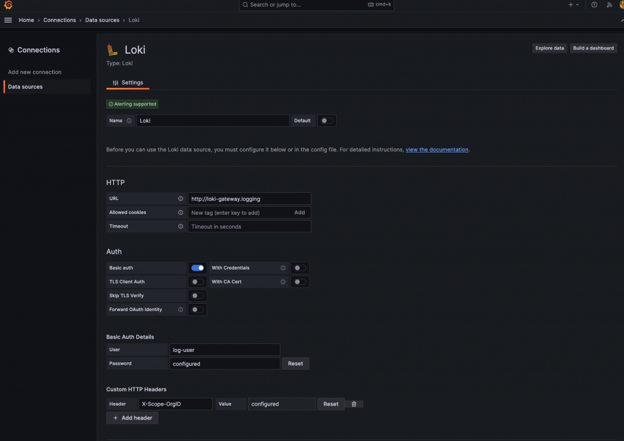The image size is (624, 441).
Task: Reset the custom header Value
Action: [x=331, y=404]
